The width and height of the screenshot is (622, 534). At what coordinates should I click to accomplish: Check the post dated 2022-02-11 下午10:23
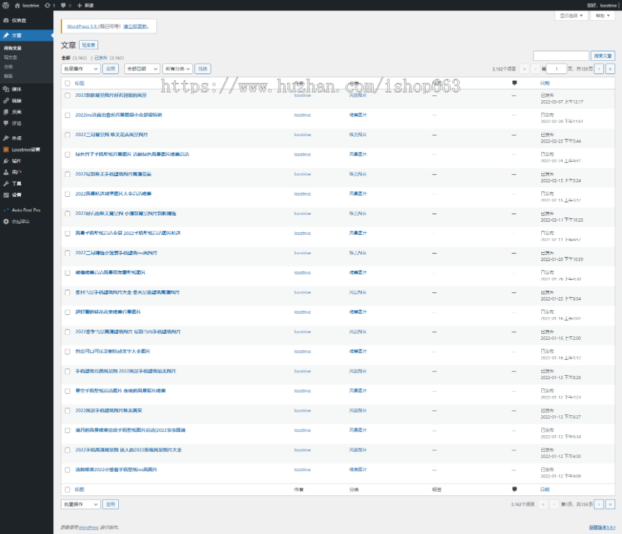pyautogui.click(x=68, y=213)
